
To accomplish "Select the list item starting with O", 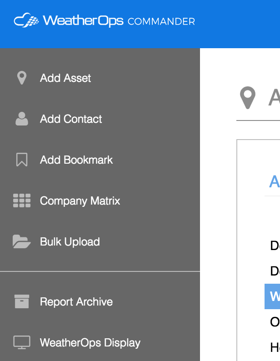I will [x=275, y=322].
